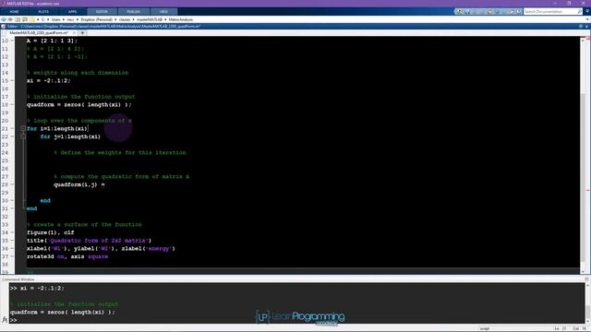Image resolution: width=591 pixels, height=332 pixels.
Task: Click "quadform(i,j) =" on line 28
Action: [79, 184]
